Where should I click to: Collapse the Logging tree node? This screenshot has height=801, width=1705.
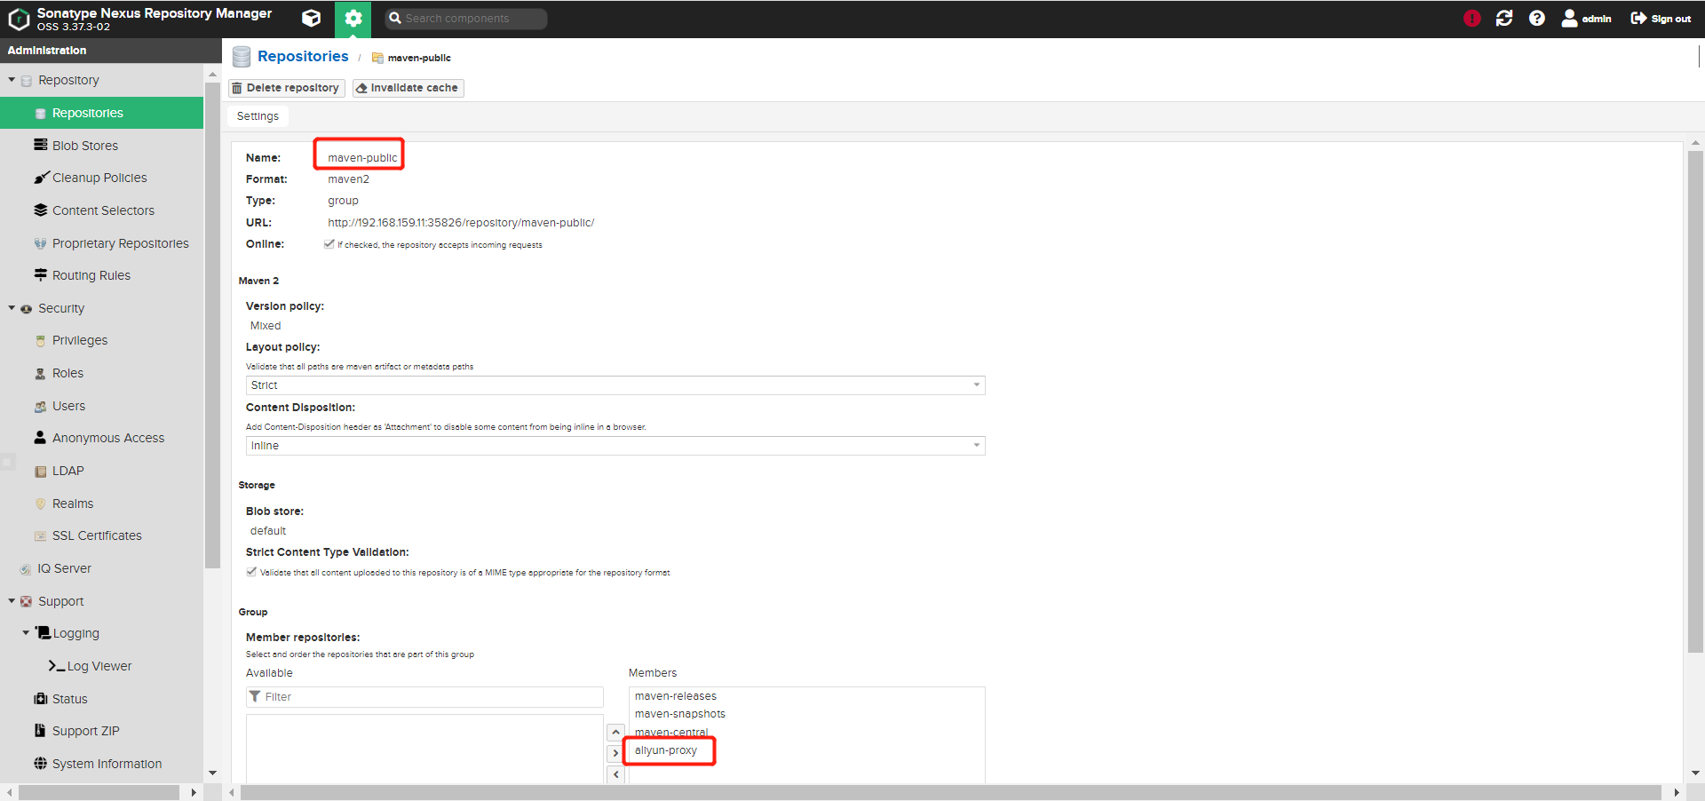click(26, 633)
